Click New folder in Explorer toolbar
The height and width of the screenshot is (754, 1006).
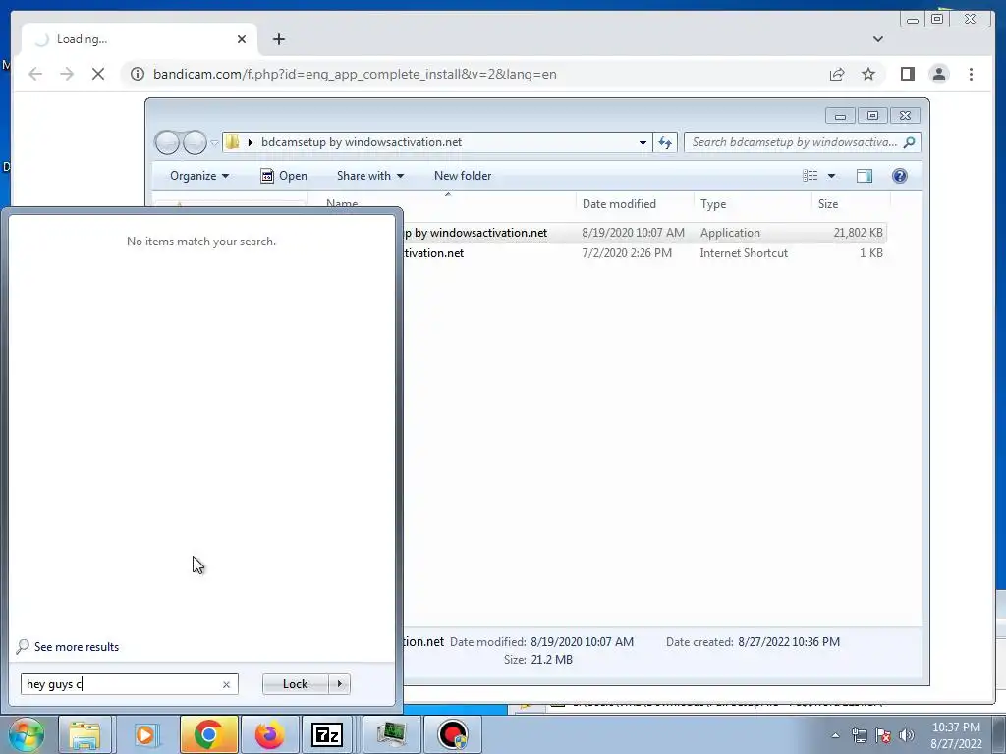click(x=463, y=176)
